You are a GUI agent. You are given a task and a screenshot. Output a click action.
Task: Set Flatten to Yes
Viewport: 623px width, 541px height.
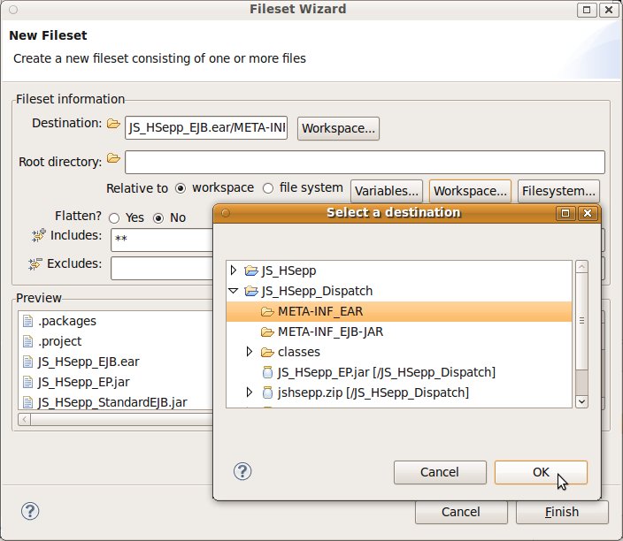[114, 217]
